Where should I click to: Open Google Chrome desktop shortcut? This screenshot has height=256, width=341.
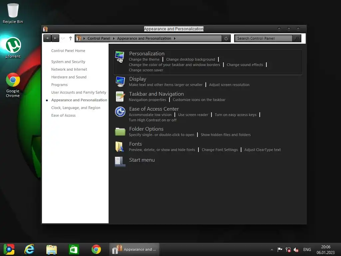click(13, 85)
